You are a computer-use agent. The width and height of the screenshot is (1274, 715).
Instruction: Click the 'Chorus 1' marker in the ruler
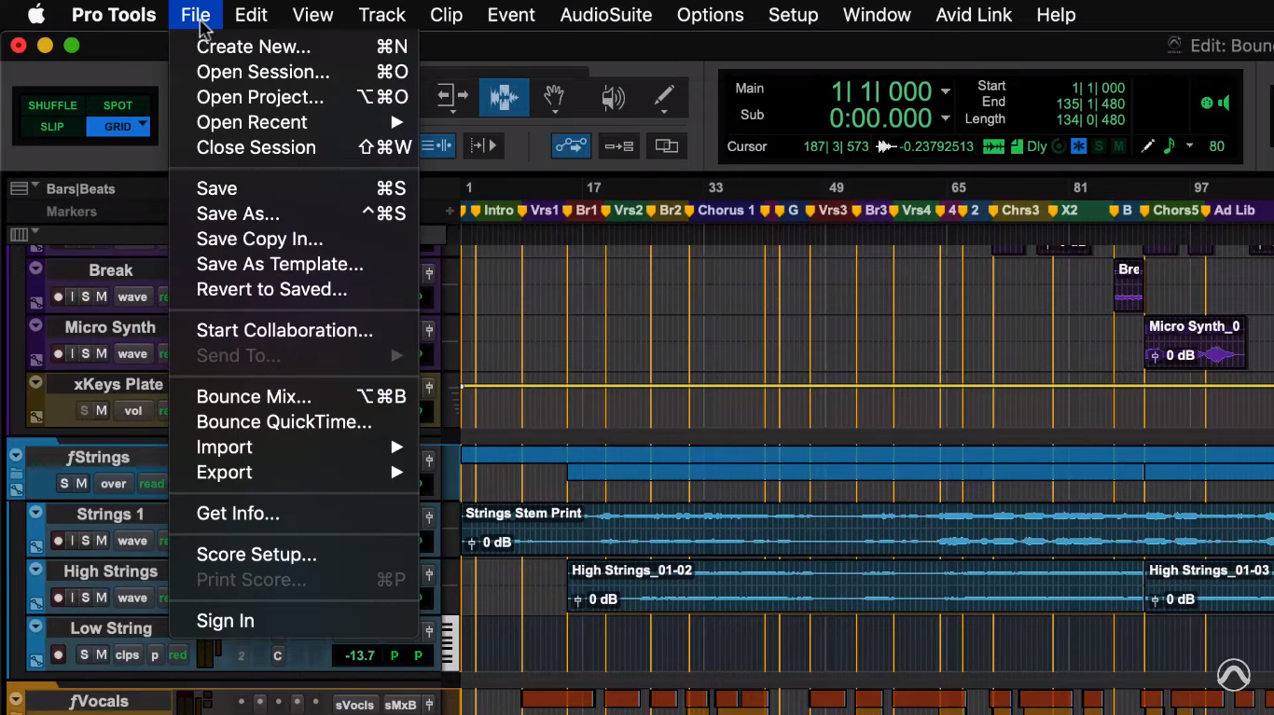click(x=726, y=210)
